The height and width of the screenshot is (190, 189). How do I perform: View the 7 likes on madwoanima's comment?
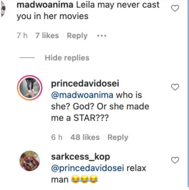click(47, 36)
